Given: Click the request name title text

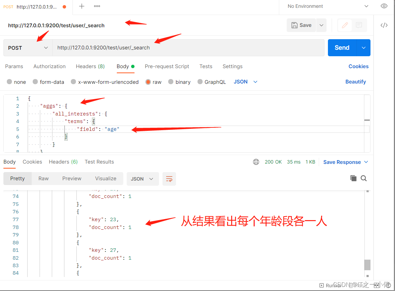Looking at the screenshot, I should click(56, 26).
